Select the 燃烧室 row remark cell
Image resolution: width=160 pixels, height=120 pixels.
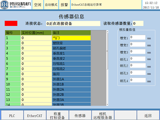coord(71,43)
